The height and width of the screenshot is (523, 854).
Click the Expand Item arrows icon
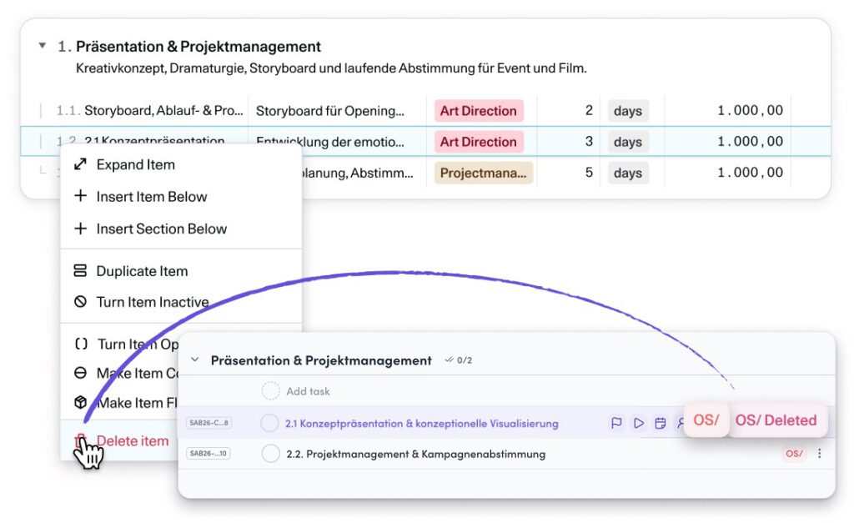(x=81, y=164)
